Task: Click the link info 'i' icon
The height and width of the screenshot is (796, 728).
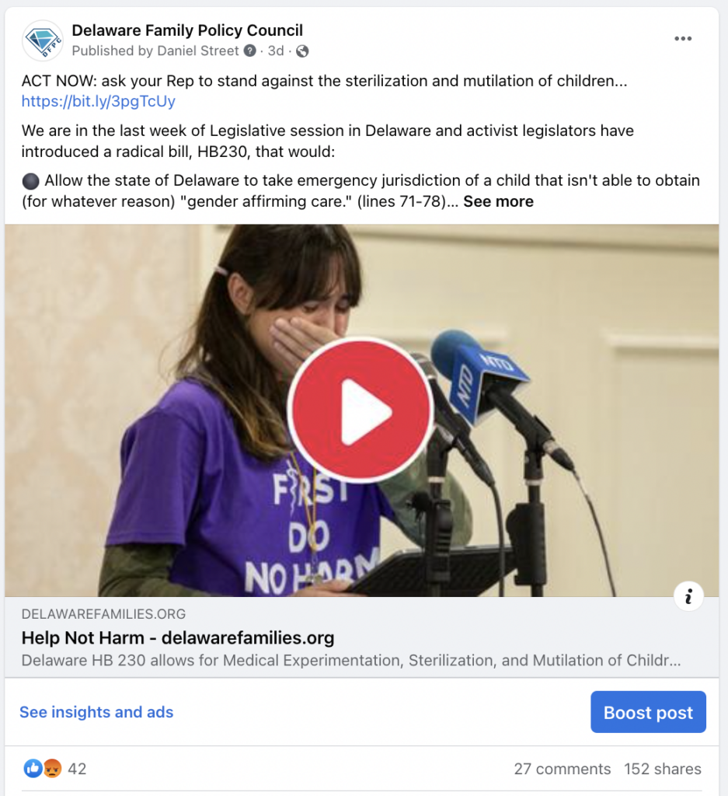Action: [x=688, y=596]
